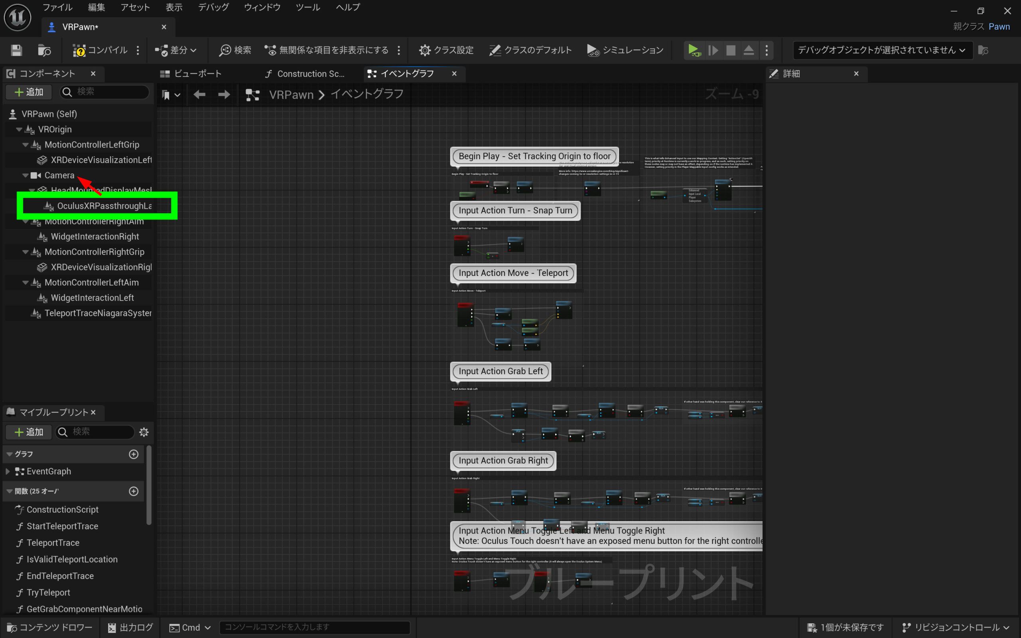Click the Browse to asset icon
Screen dimensions: 1021x638
tap(44, 50)
